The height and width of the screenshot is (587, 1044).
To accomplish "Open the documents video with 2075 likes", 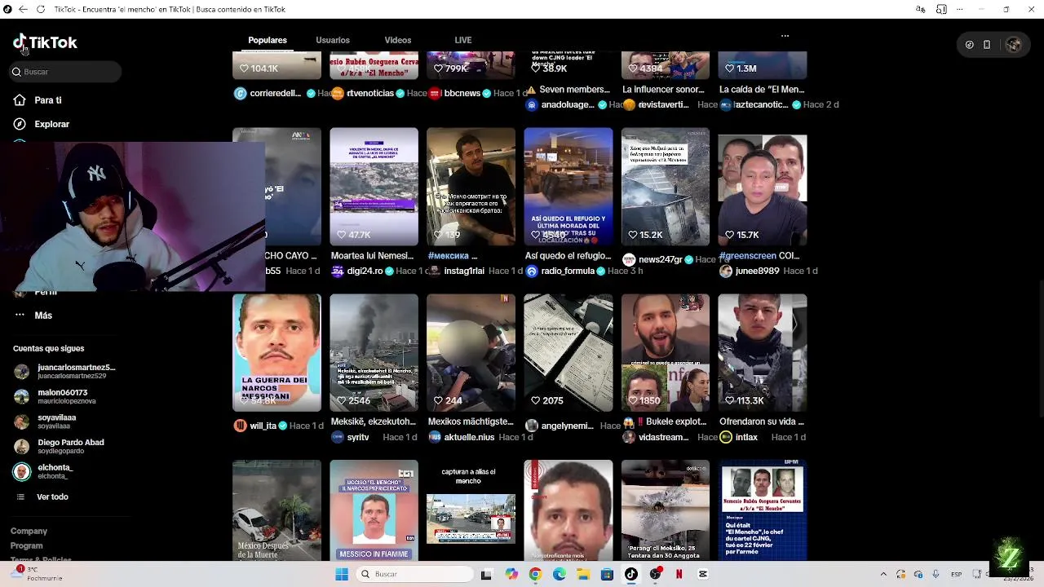I will [568, 353].
